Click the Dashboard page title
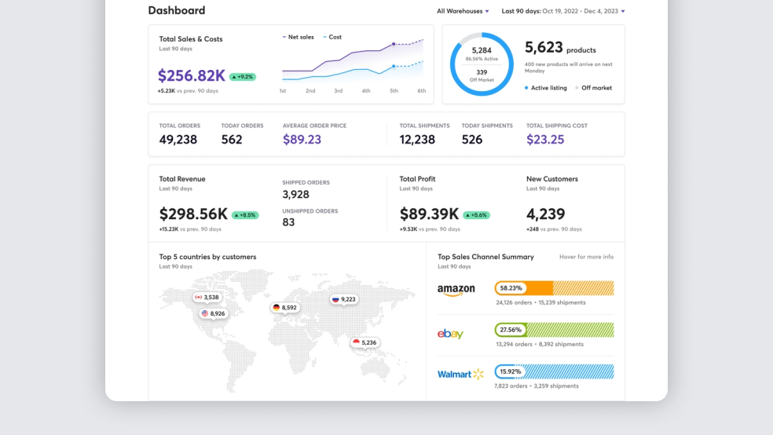Screen dimensions: 773x435 [x=177, y=10]
